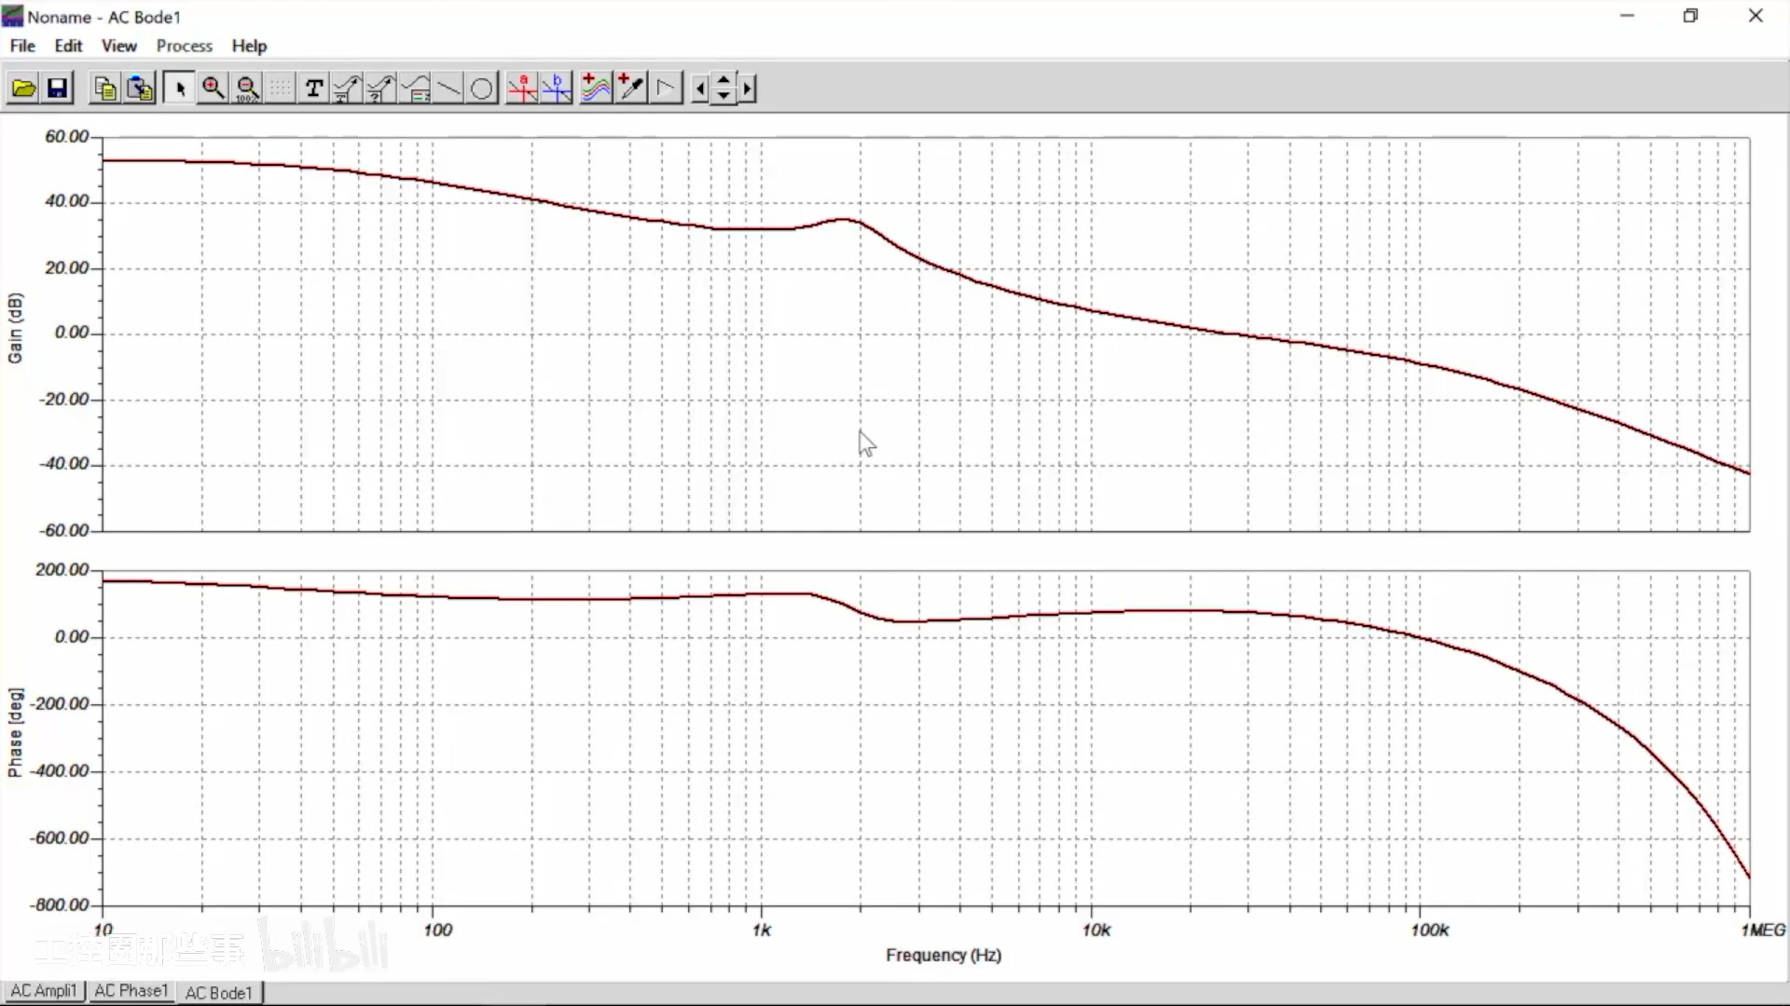Open the Process menu
1790x1006 pixels.
(184, 46)
